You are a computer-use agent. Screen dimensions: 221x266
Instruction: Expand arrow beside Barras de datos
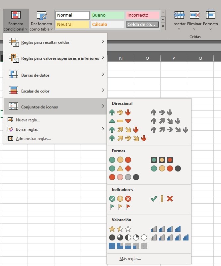point(103,74)
